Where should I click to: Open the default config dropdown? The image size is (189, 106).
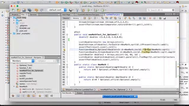[57, 10]
